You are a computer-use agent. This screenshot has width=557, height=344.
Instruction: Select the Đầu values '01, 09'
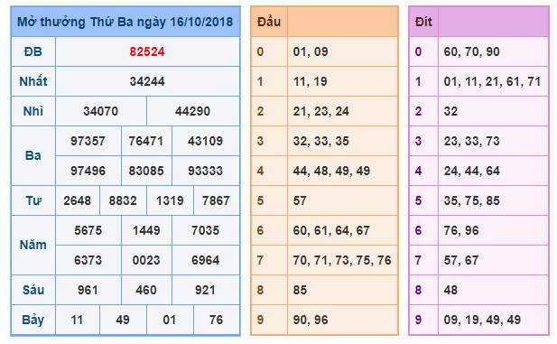click(x=311, y=51)
